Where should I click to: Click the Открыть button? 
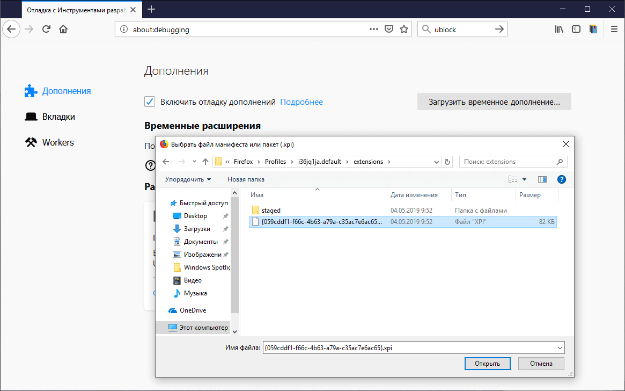487,363
